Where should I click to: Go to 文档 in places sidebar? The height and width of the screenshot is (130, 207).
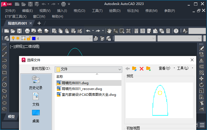(36, 99)
